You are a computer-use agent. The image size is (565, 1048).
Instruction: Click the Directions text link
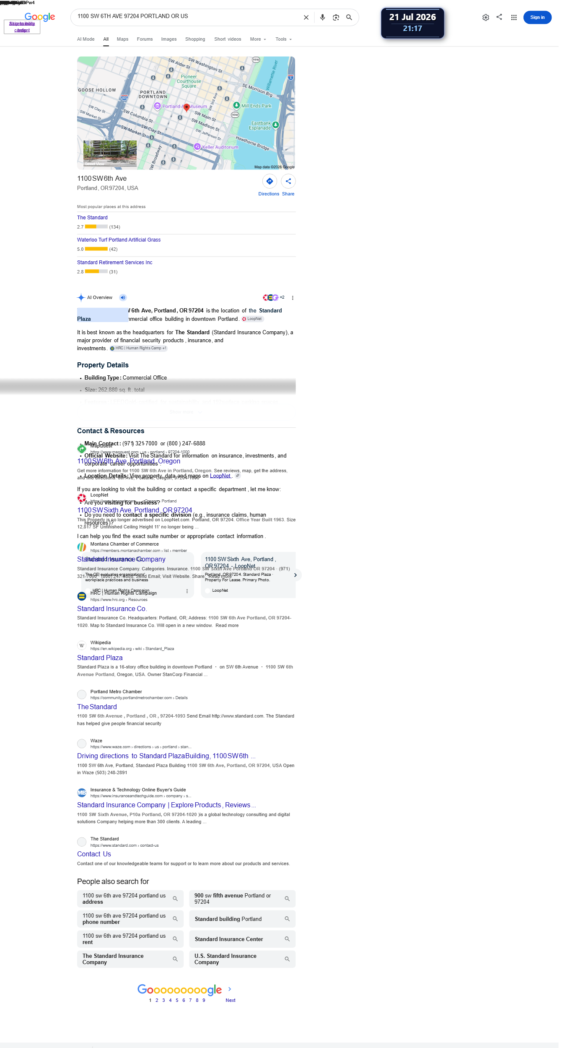coord(269,194)
